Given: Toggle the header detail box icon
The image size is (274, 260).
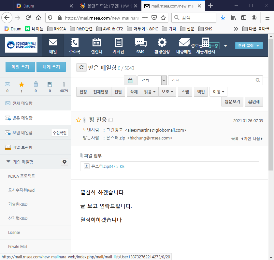Looking at the screenshot, I should (x=111, y=120).
